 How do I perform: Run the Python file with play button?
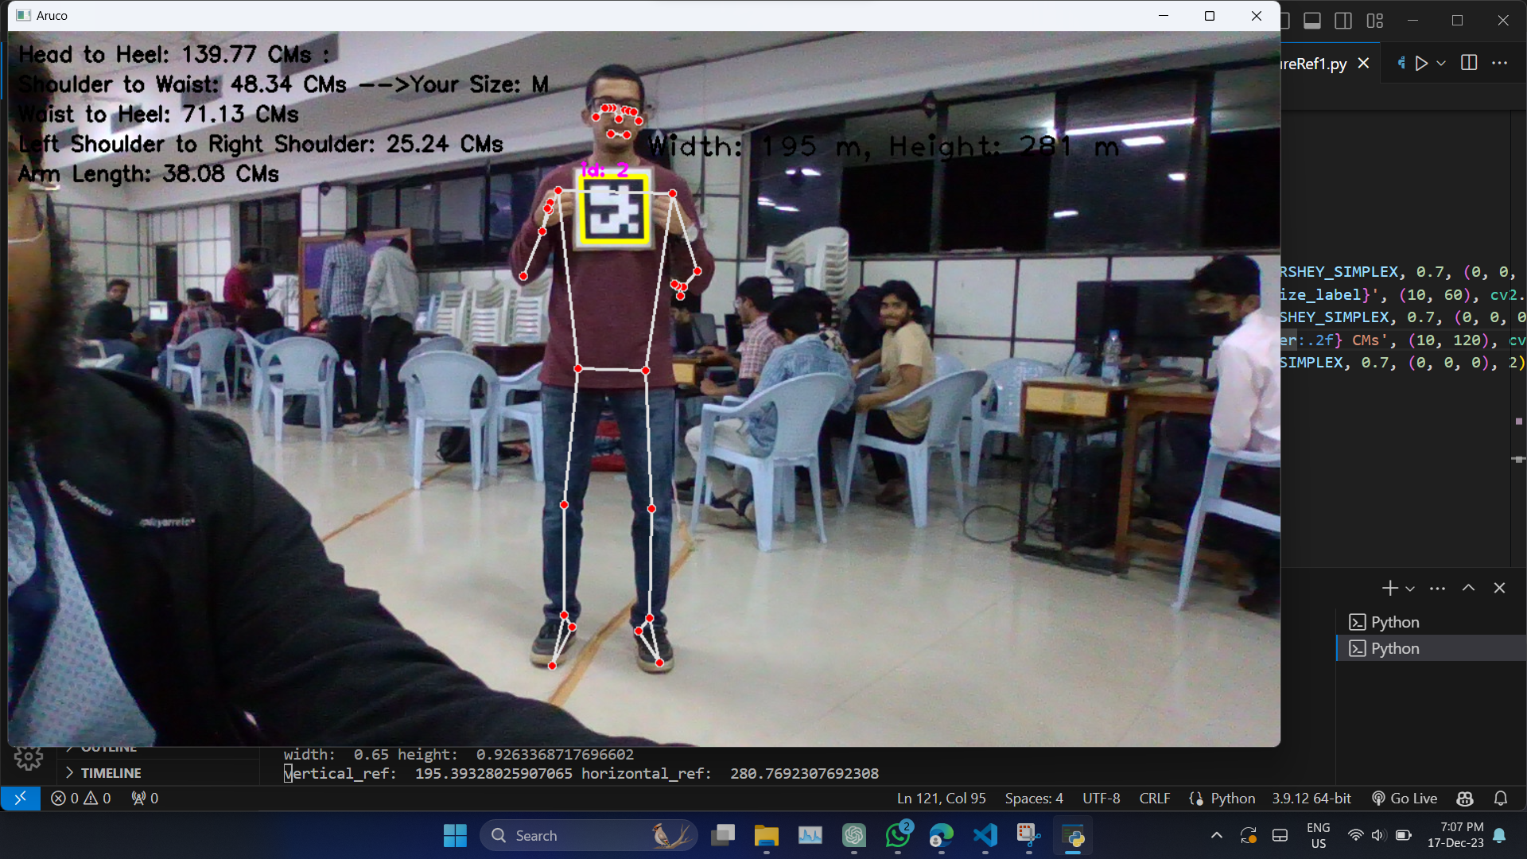[1421, 63]
